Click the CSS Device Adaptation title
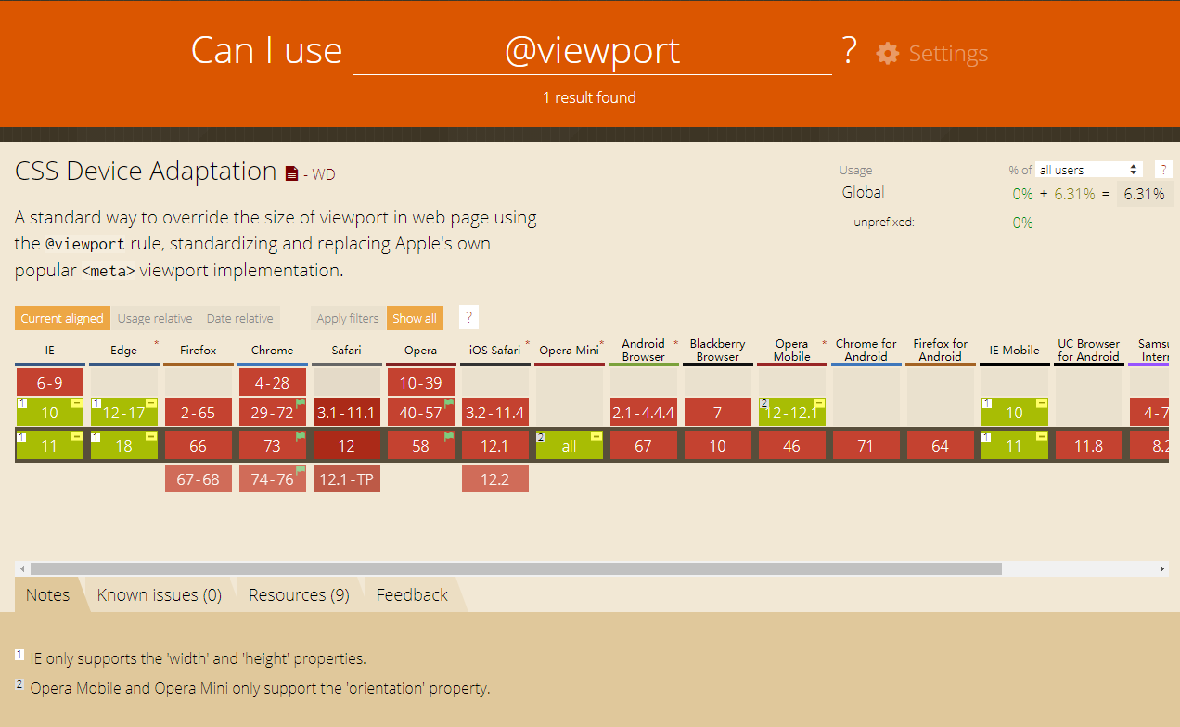 (x=146, y=172)
